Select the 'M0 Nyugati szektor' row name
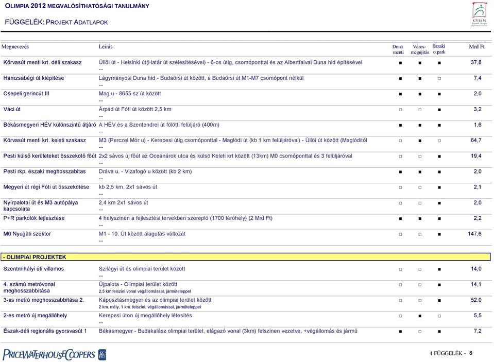The image size is (494, 362). click(x=27, y=234)
